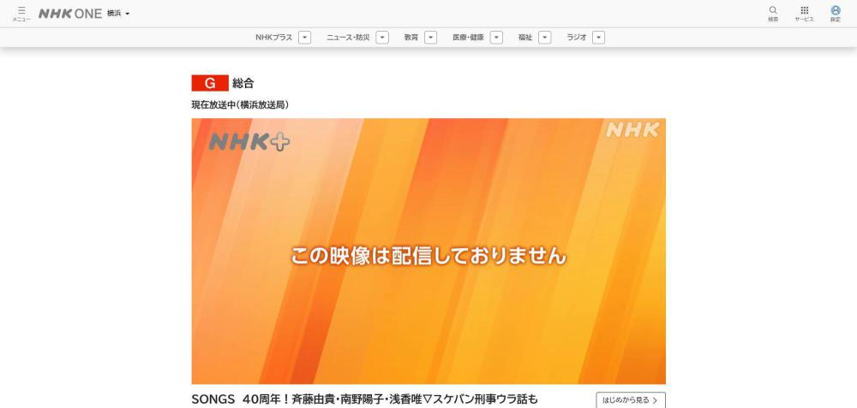Expand the NHKプラス dropdown arrow

[305, 38]
